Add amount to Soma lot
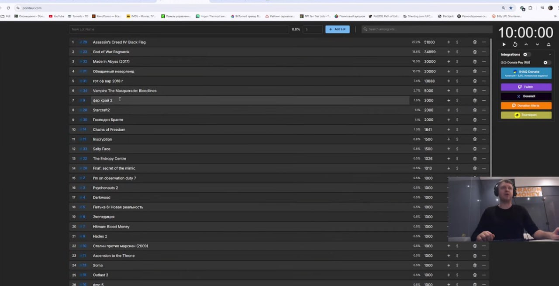Screen dimensions: 559x286 pos(449,265)
